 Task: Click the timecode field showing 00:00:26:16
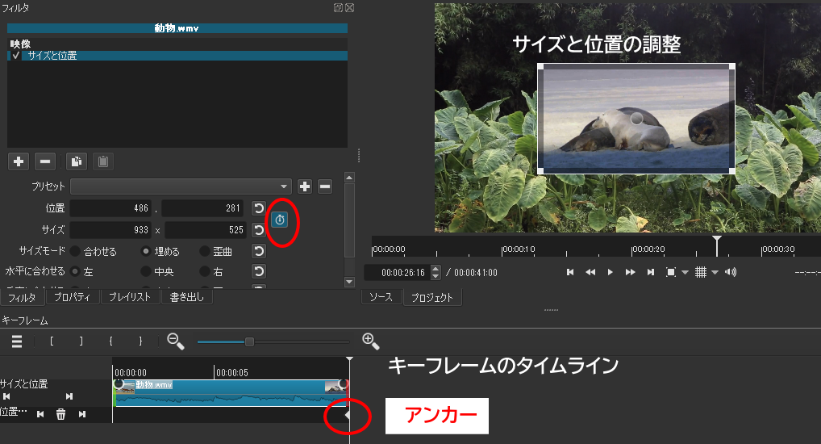(x=397, y=273)
